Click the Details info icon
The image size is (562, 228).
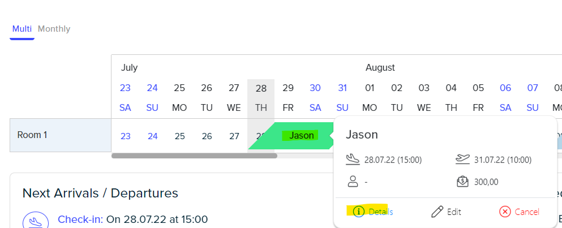point(359,212)
